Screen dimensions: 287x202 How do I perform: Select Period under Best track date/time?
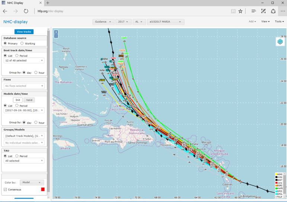click(17, 56)
